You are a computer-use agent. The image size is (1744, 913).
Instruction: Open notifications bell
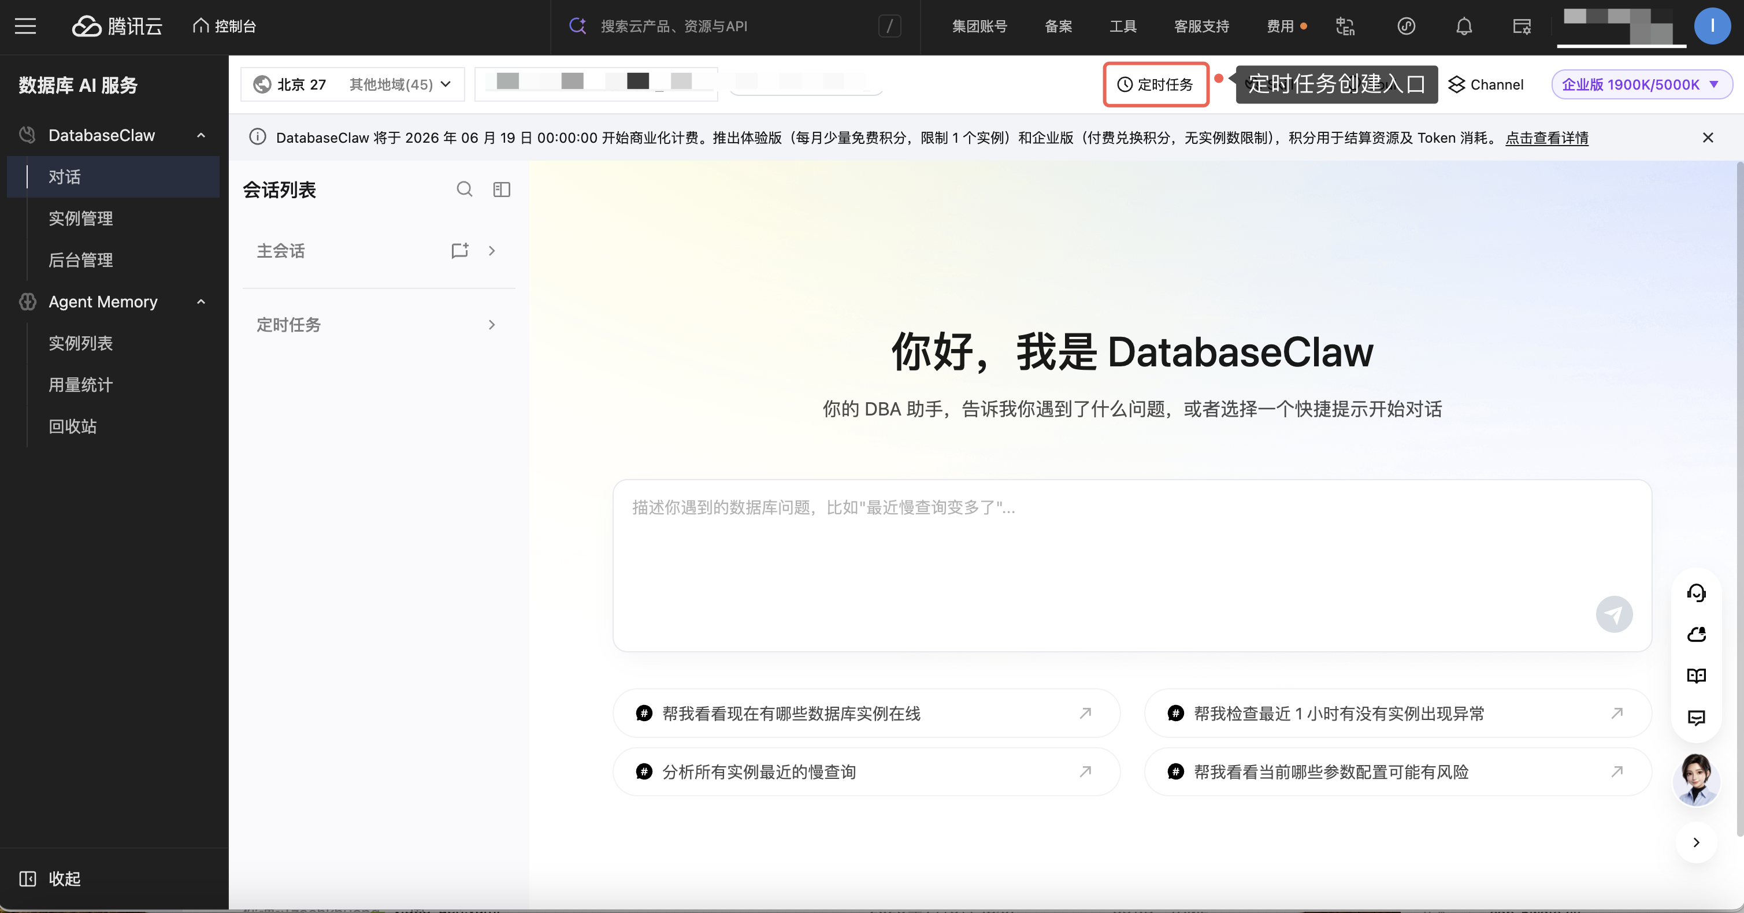coord(1464,27)
